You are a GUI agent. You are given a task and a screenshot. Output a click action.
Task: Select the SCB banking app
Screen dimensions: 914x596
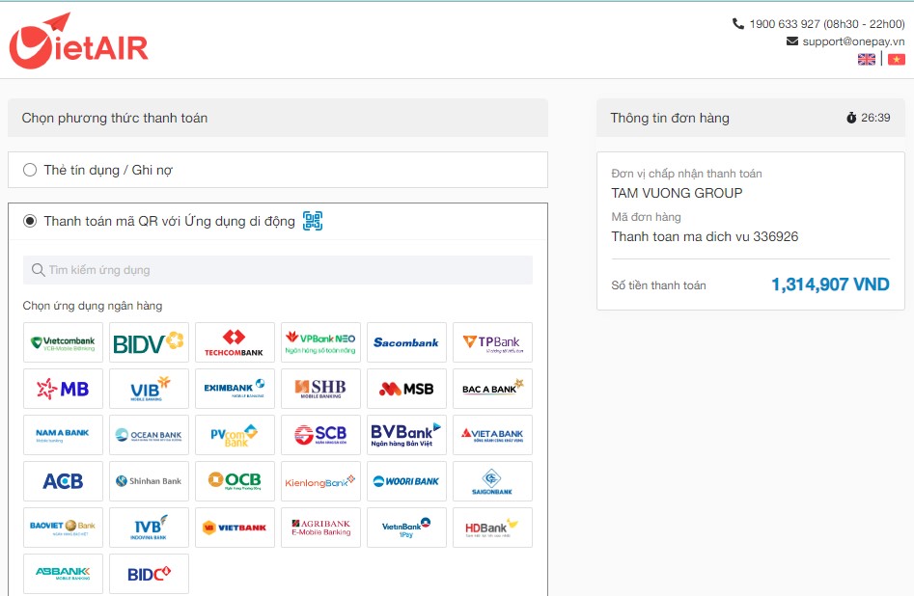(x=320, y=434)
